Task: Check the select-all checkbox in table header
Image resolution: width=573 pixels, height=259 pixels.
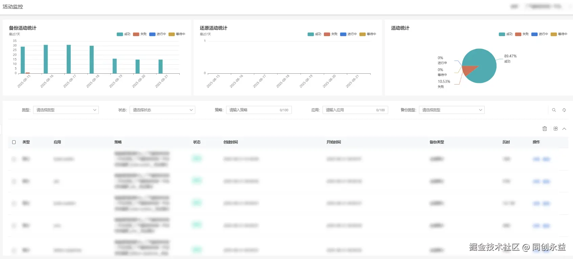Action: tap(14, 142)
